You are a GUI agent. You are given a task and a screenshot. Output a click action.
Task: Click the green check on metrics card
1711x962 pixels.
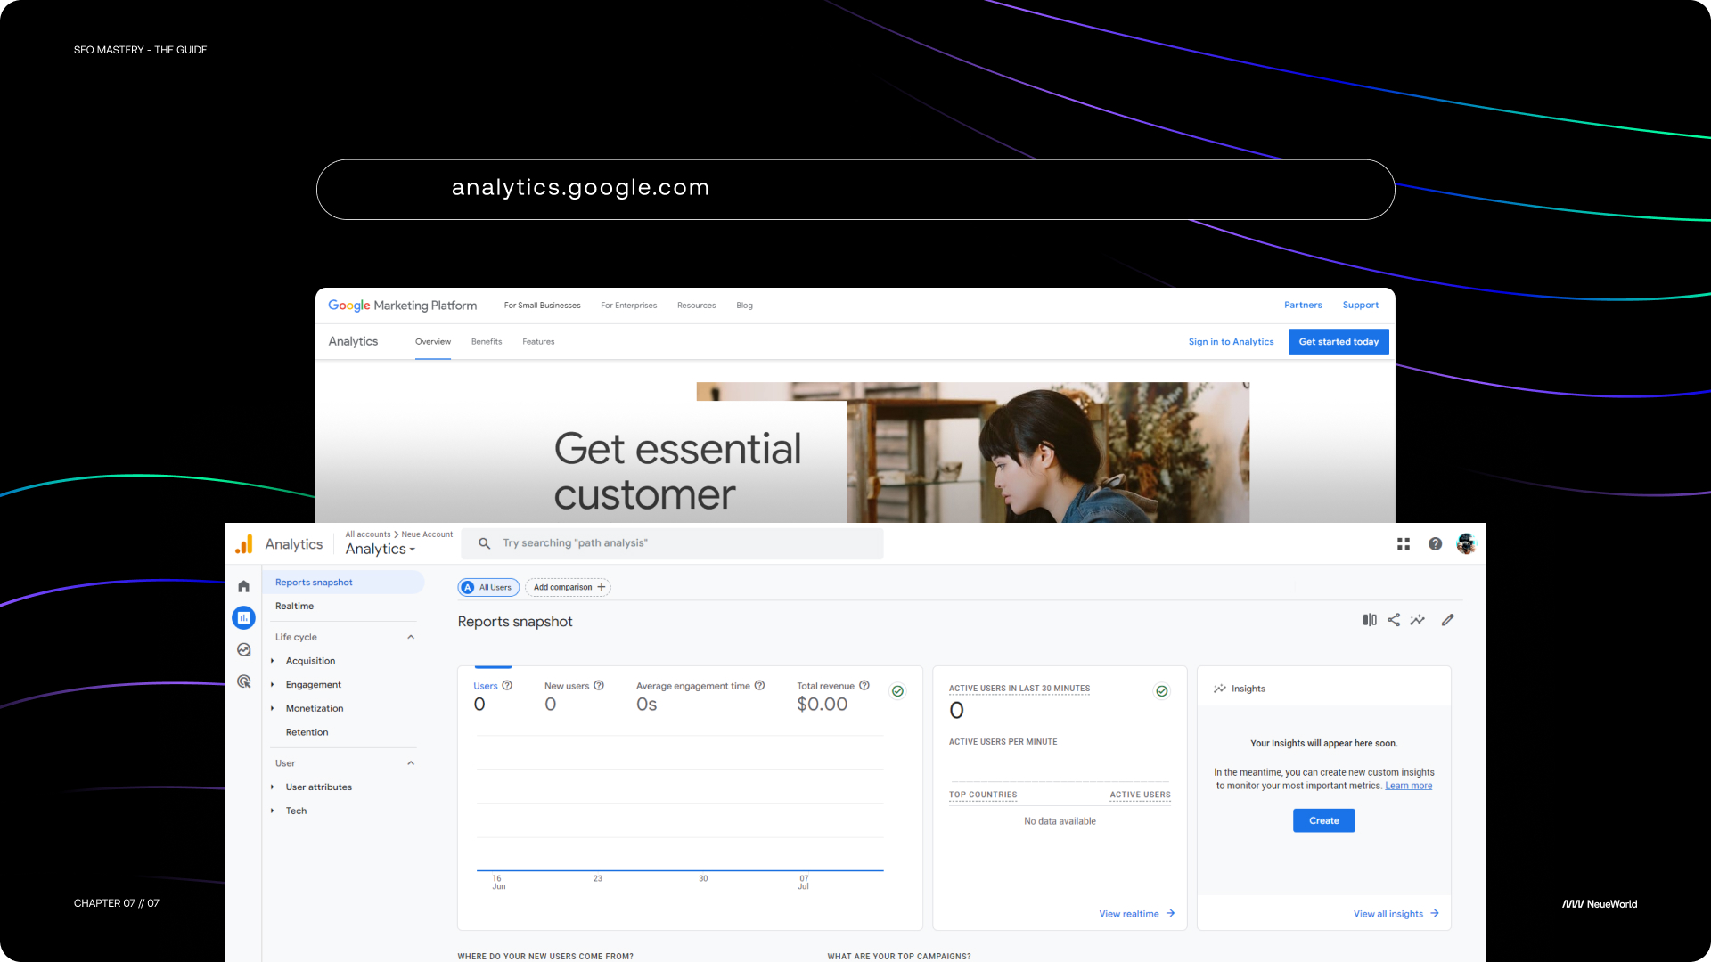[x=898, y=691]
